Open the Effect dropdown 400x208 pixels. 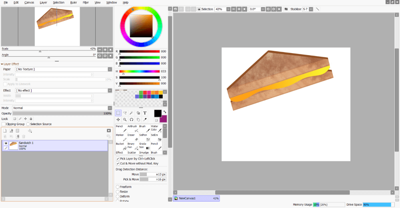click(x=110, y=91)
